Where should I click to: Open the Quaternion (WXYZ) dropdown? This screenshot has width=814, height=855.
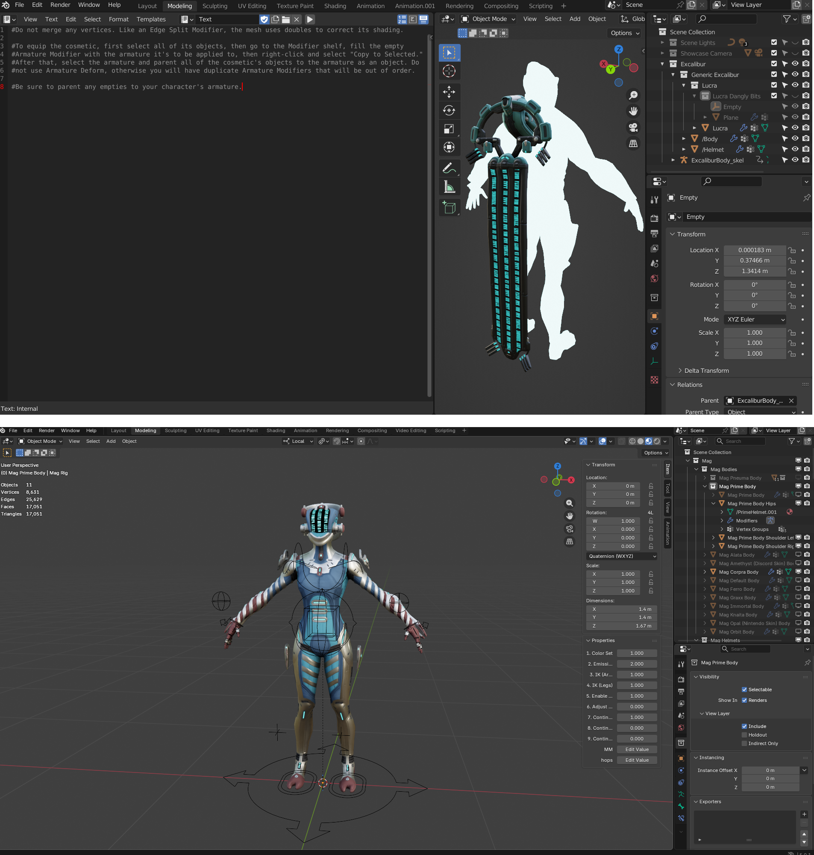(621, 556)
